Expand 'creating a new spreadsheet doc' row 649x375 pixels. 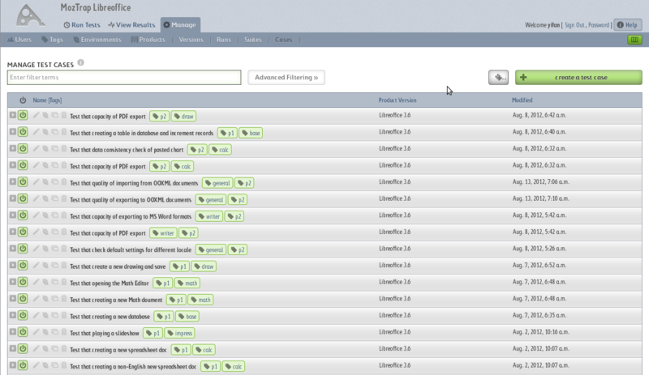click(13, 348)
